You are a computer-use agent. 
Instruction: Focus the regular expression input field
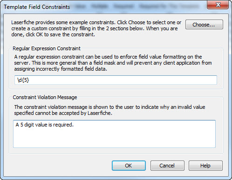(116, 80)
